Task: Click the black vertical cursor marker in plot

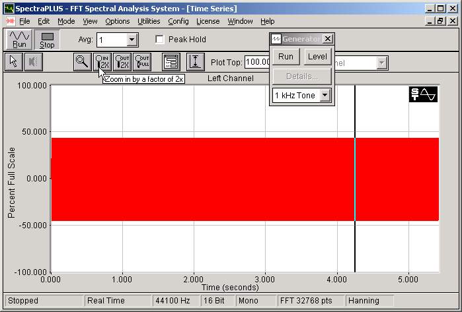Action: pyautogui.click(x=355, y=178)
